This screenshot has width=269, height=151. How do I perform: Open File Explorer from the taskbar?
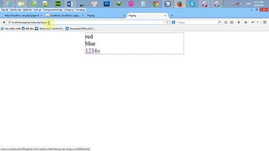coord(21,4)
